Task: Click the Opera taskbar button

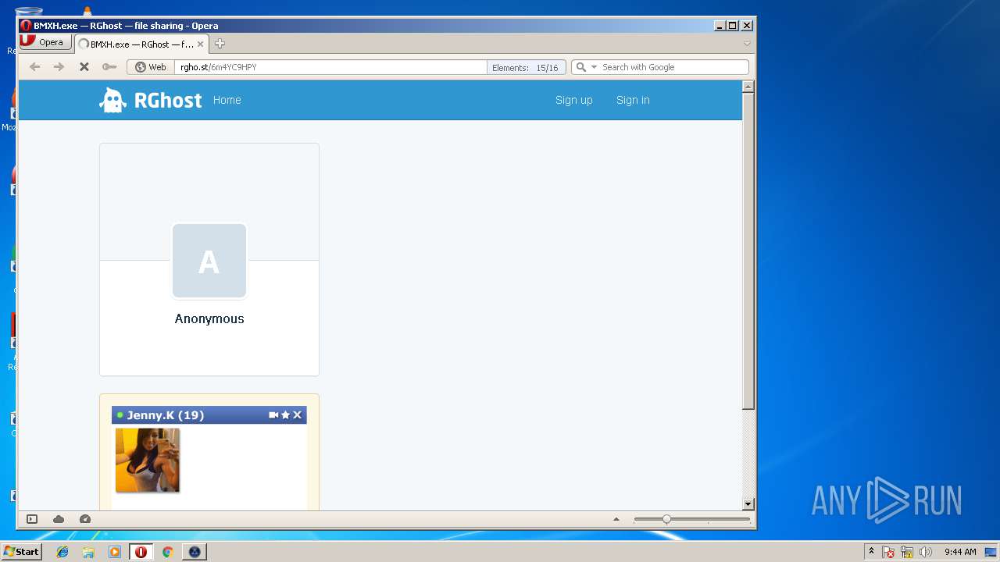Action: (141, 552)
